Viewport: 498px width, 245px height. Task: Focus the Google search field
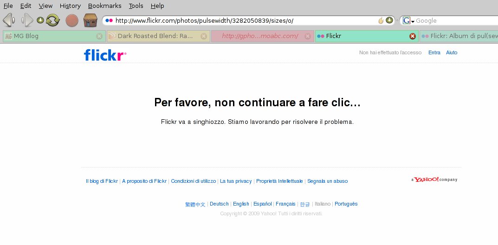point(456,20)
